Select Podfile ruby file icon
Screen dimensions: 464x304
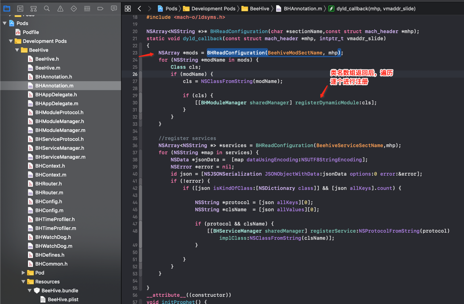click(18, 32)
